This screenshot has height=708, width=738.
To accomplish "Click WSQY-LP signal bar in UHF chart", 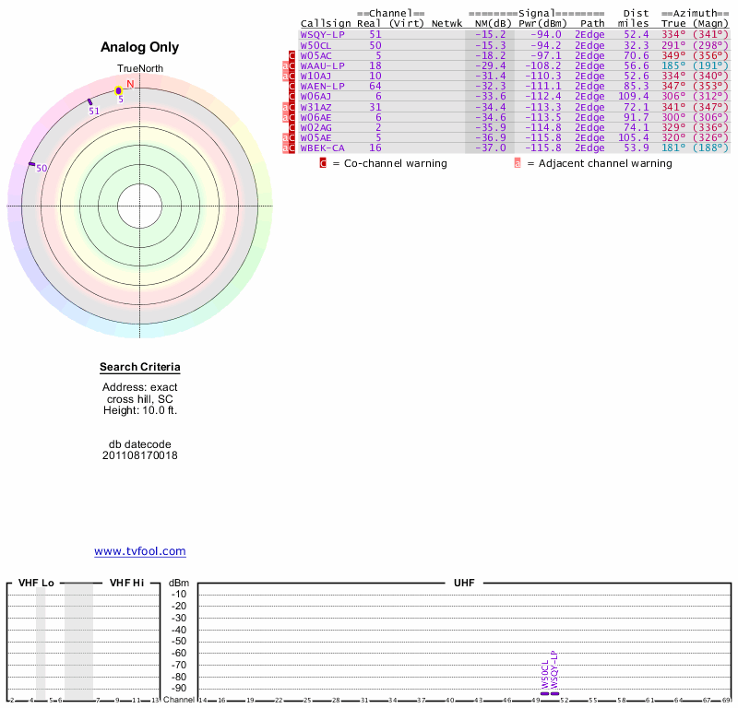I will [554, 692].
